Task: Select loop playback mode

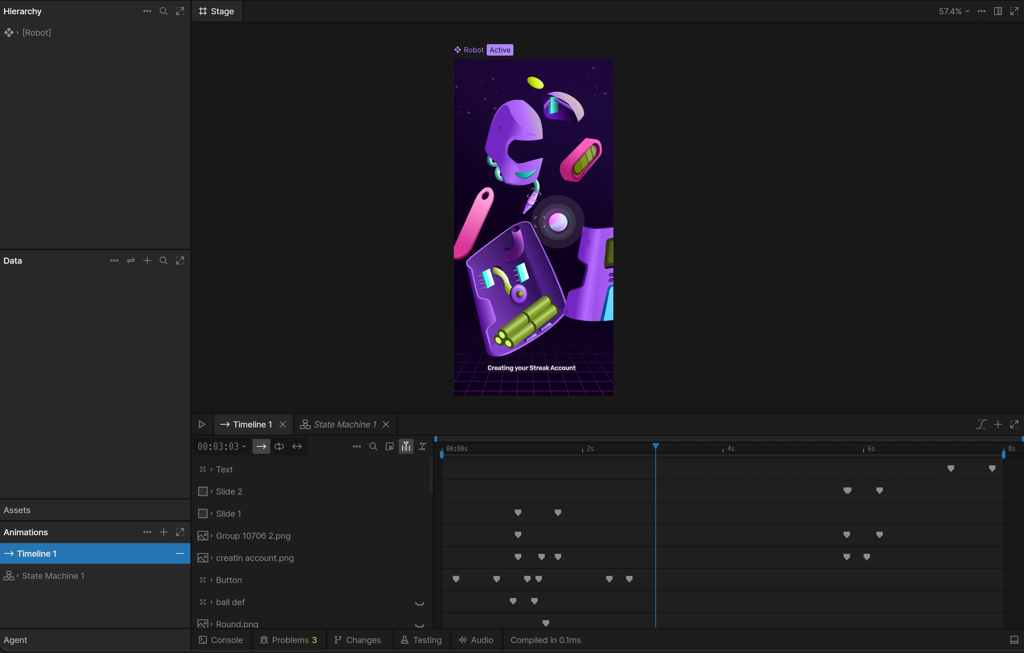Action: tap(279, 446)
